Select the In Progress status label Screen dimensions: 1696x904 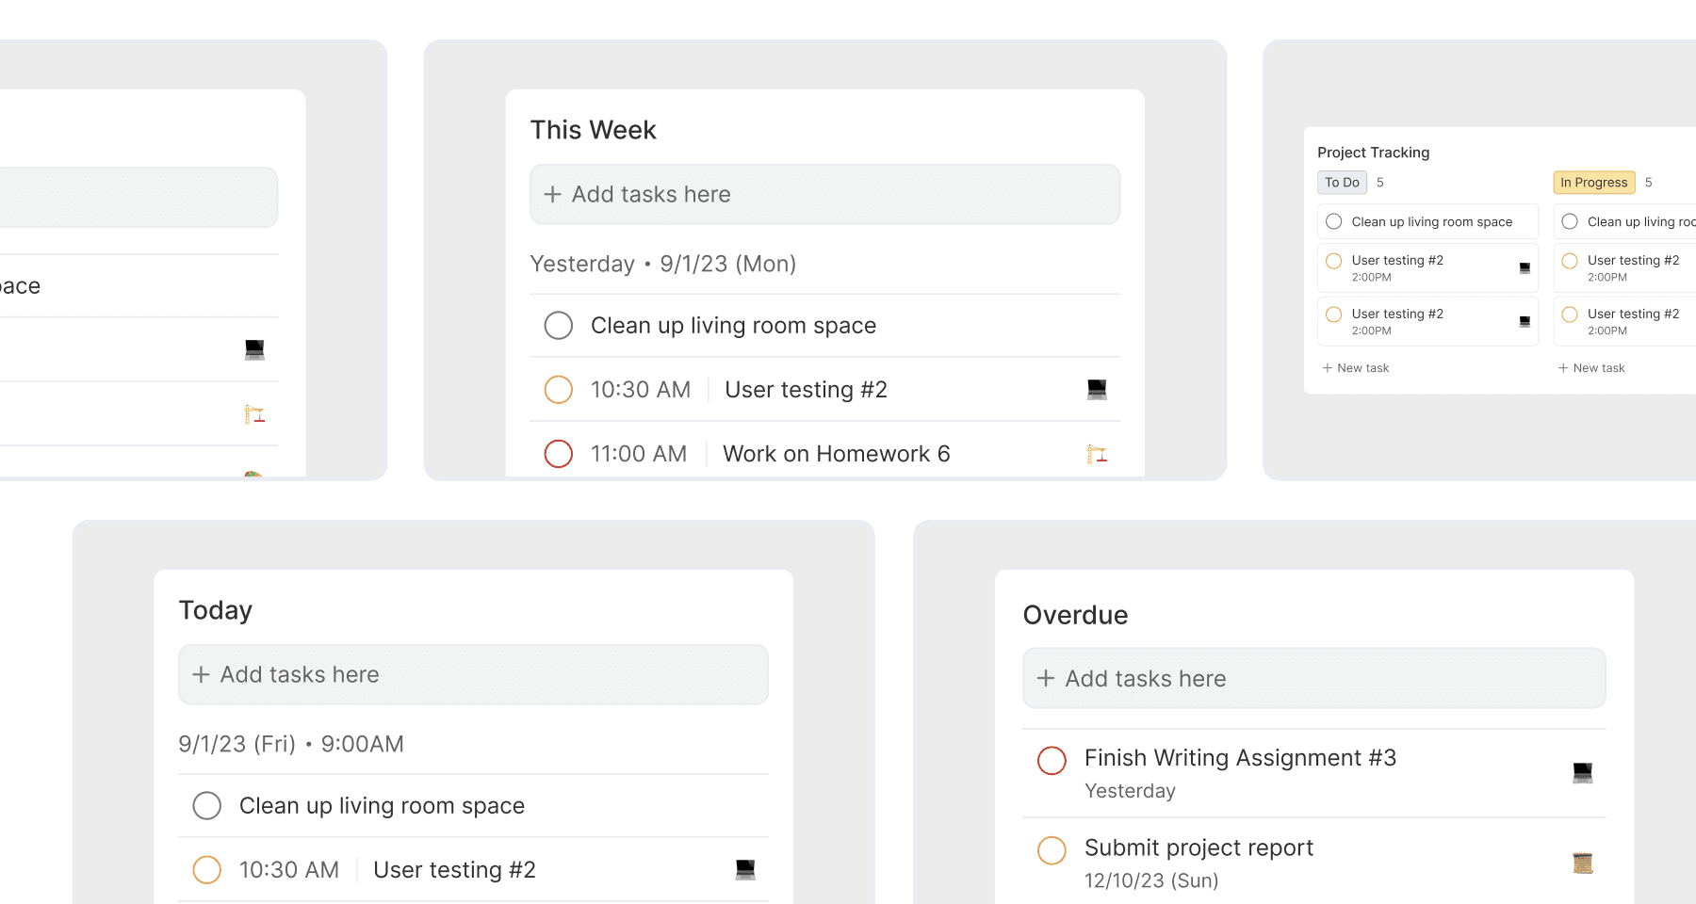[1594, 183]
